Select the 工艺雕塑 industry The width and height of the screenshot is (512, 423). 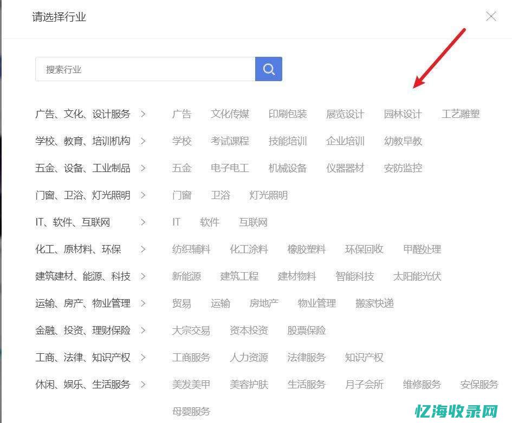[x=460, y=114]
